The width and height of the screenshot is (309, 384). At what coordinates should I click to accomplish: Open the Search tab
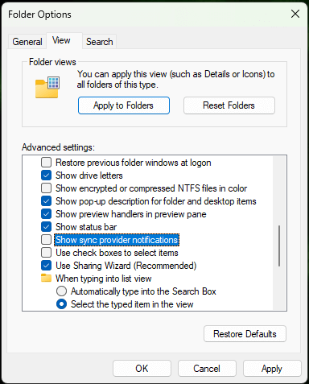99,42
